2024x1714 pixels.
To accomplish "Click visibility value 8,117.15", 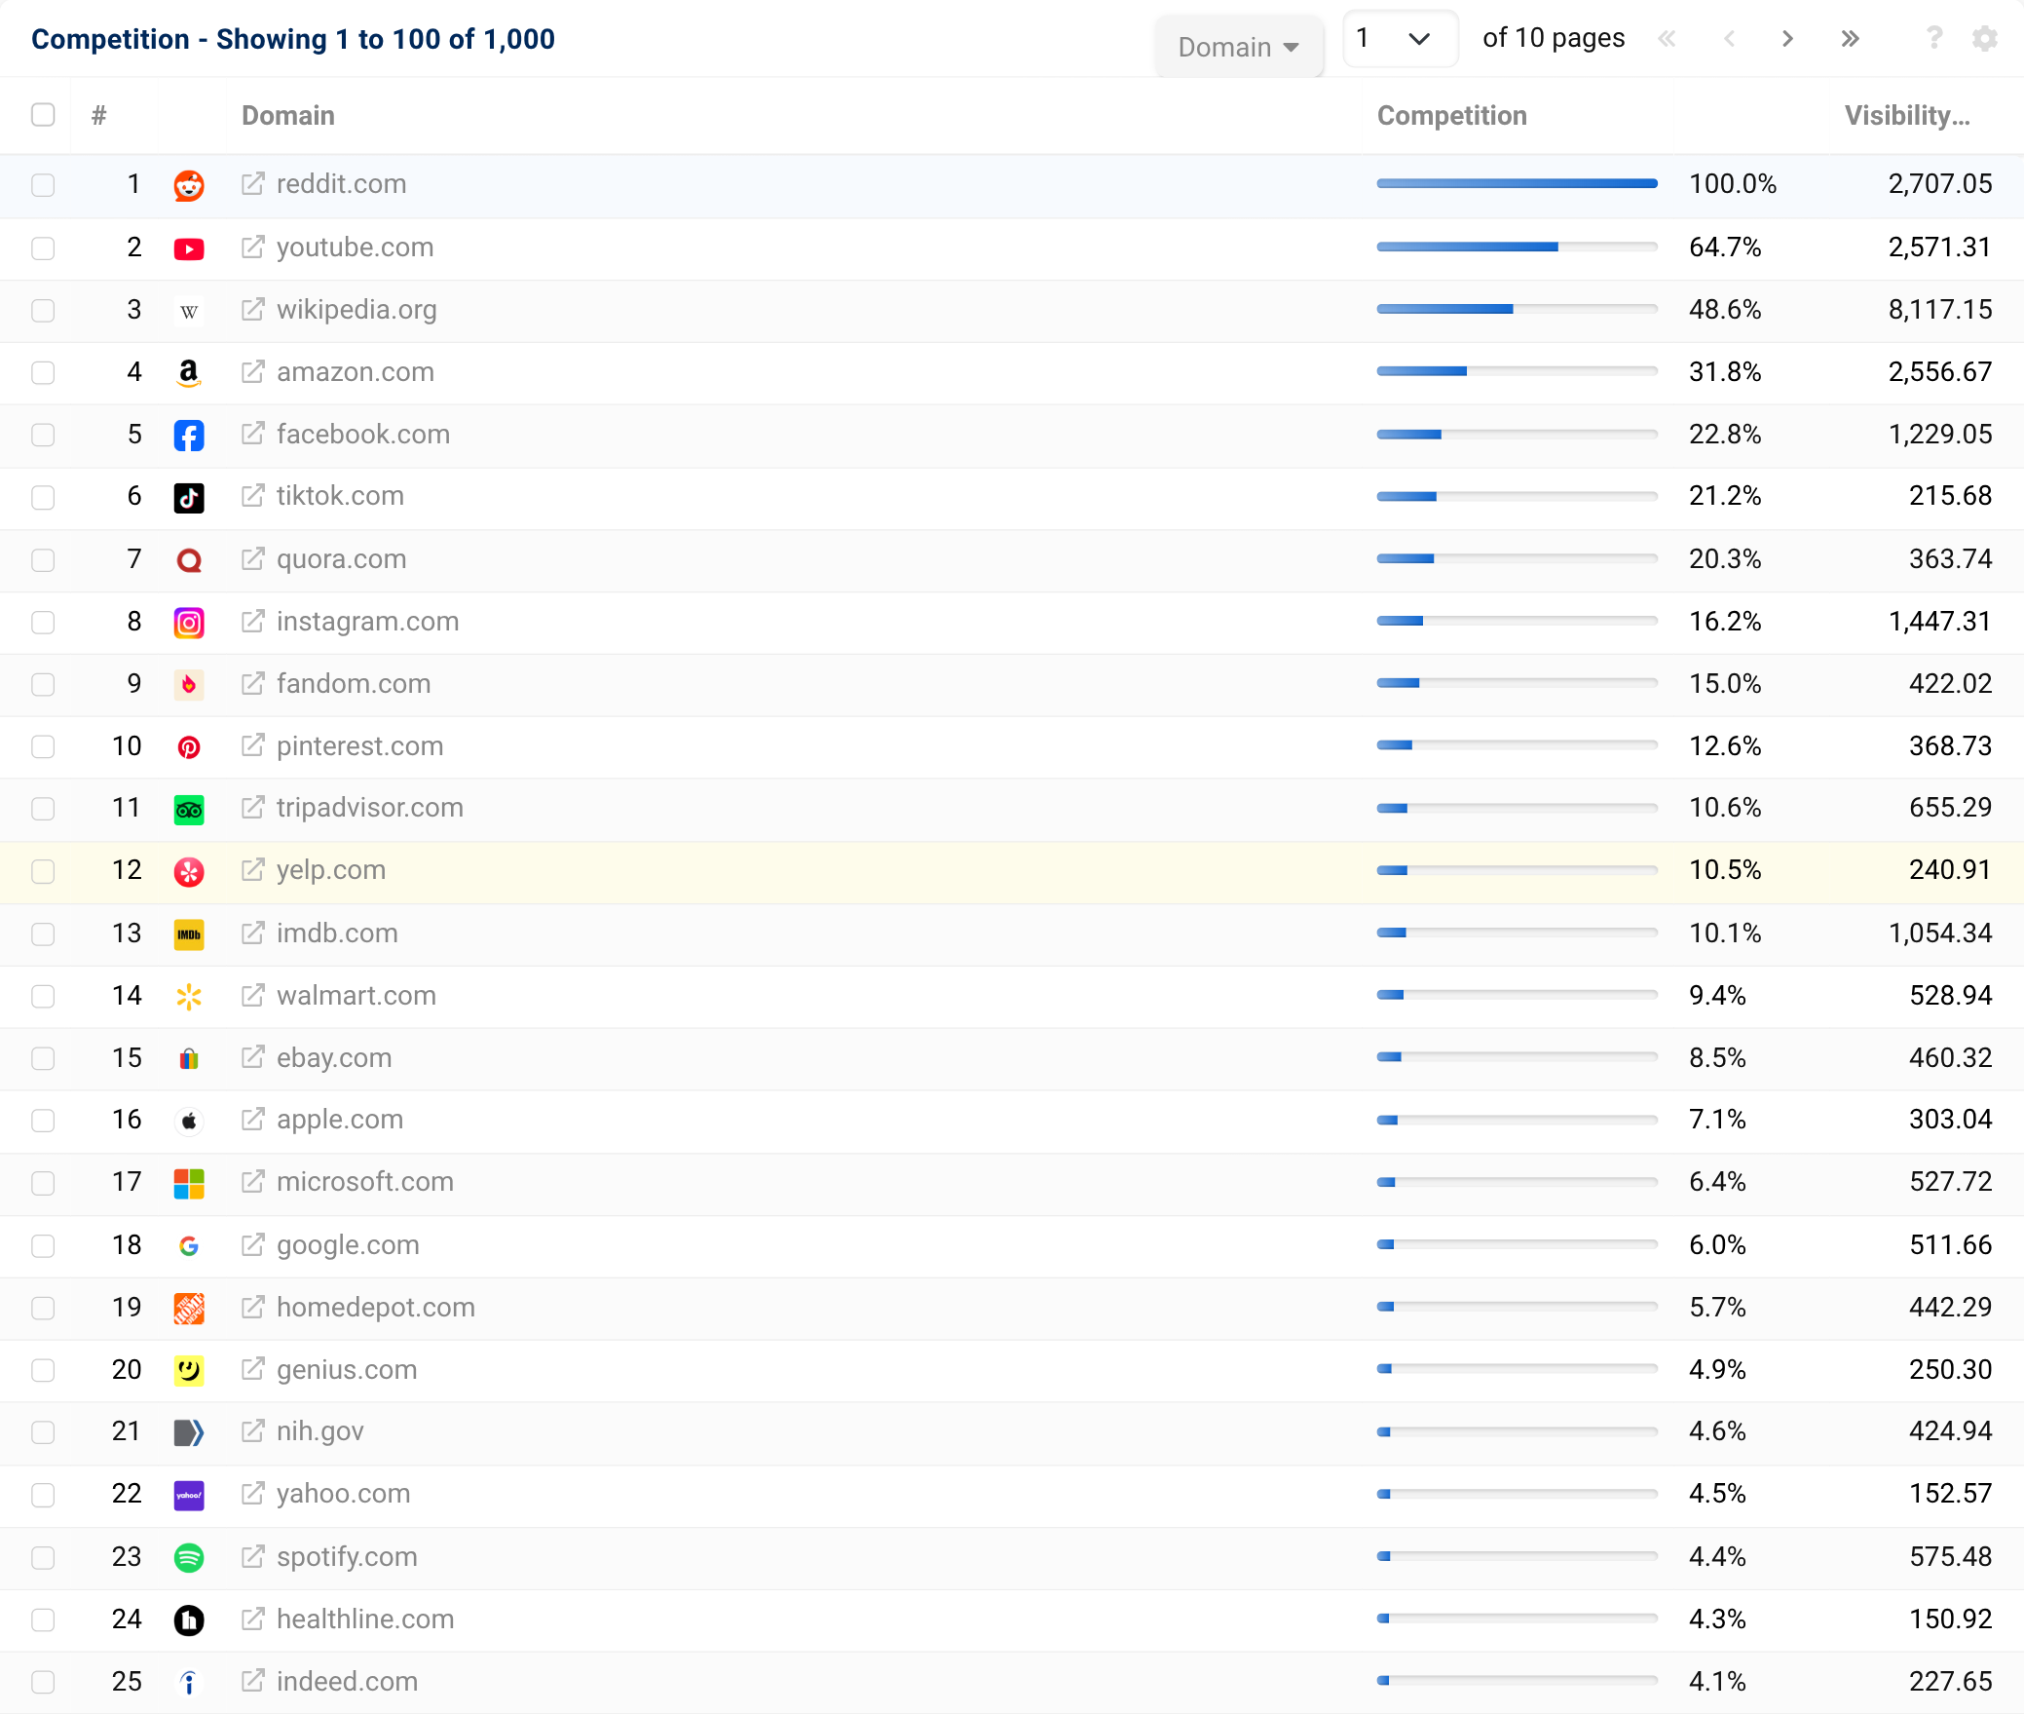I will click(x=1940, y=310).
